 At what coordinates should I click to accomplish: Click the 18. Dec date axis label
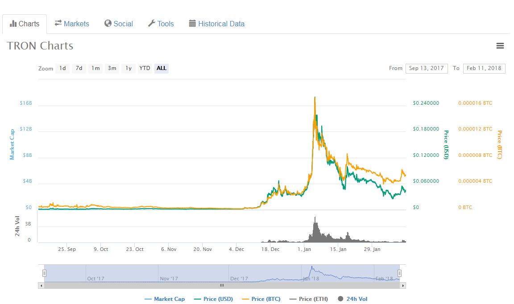point(270,249)
